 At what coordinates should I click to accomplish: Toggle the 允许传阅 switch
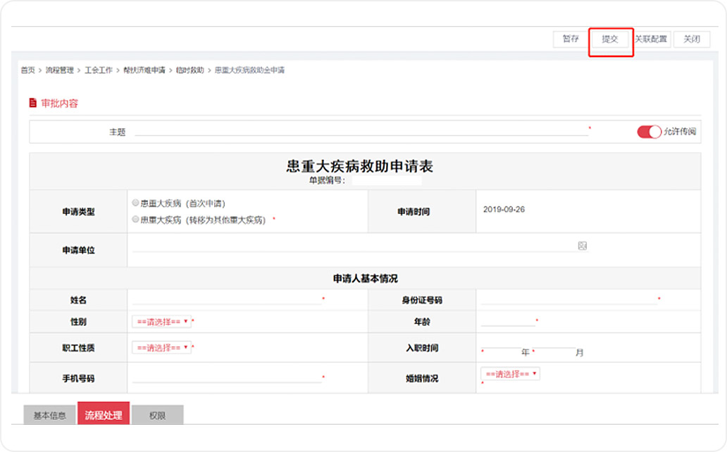coord(649,132)
